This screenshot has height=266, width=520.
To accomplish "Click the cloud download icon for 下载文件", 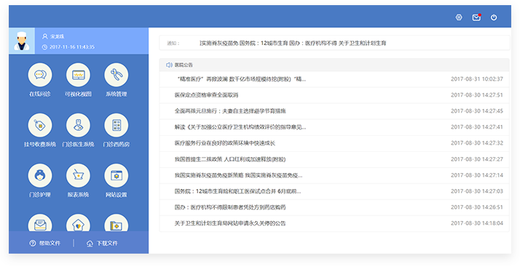I will tap(90, 243).
